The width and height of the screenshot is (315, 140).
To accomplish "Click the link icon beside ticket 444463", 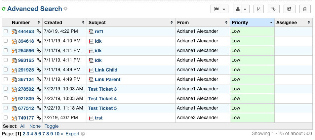I will coord(39,31).
